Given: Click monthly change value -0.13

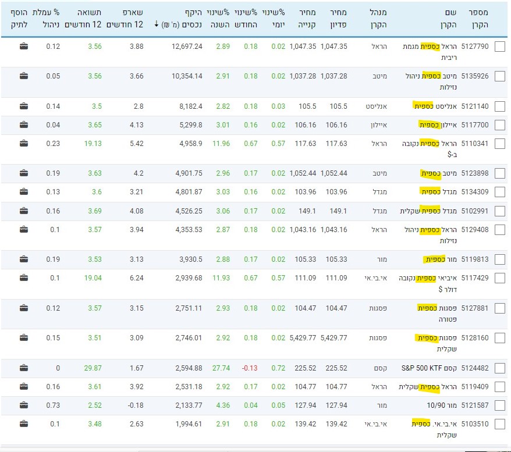Looking at the screenshot, I should point(250,368).
